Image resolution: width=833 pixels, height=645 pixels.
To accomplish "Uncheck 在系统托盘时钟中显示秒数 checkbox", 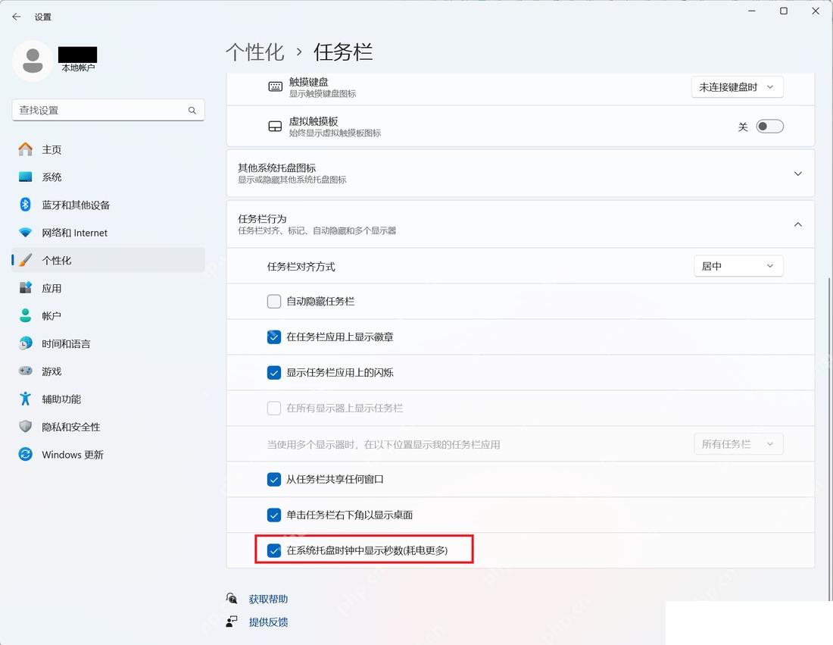I will pyautogui.click(x=274, y=551).
